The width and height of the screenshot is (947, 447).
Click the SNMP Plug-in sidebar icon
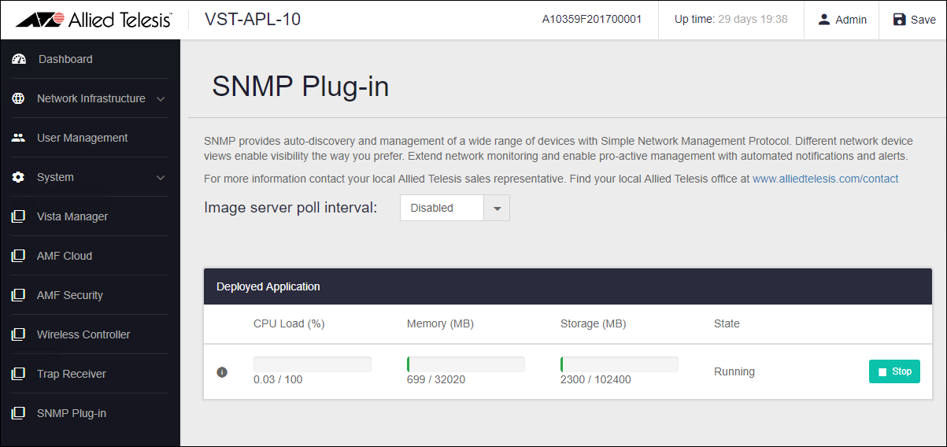[18, 413]
